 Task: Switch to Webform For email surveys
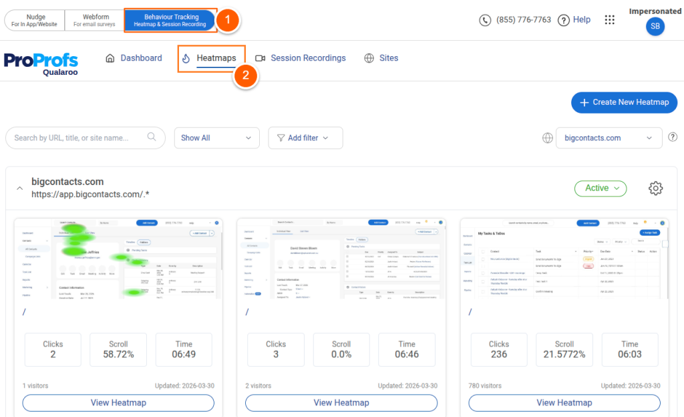[95, 21]
